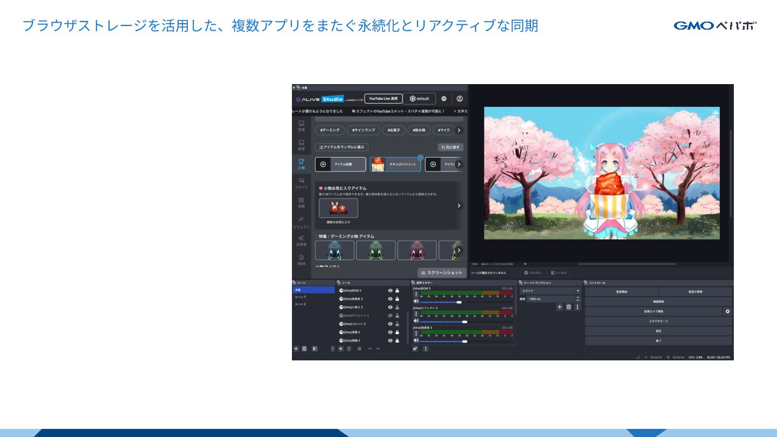Select scene 本番 in scenes list
777x437 pixels.
313,290
